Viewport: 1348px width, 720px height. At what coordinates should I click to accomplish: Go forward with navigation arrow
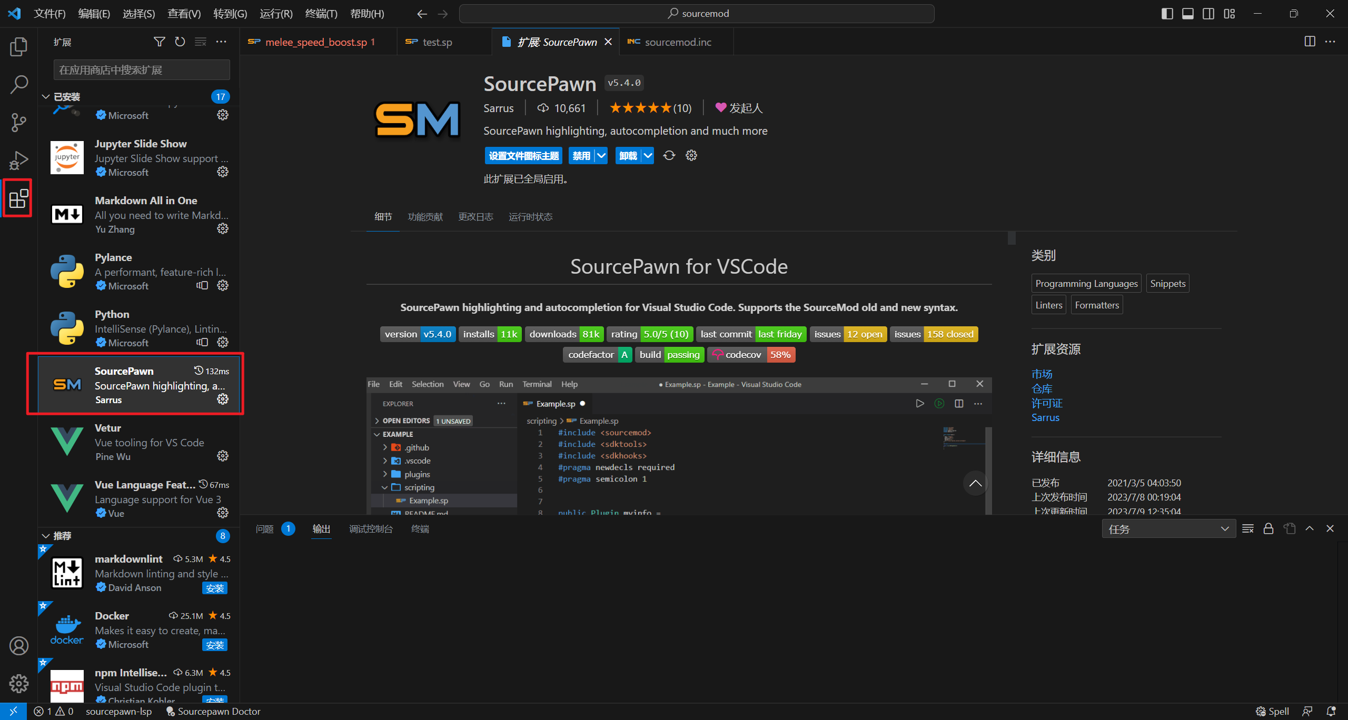[x=443, y=14]
